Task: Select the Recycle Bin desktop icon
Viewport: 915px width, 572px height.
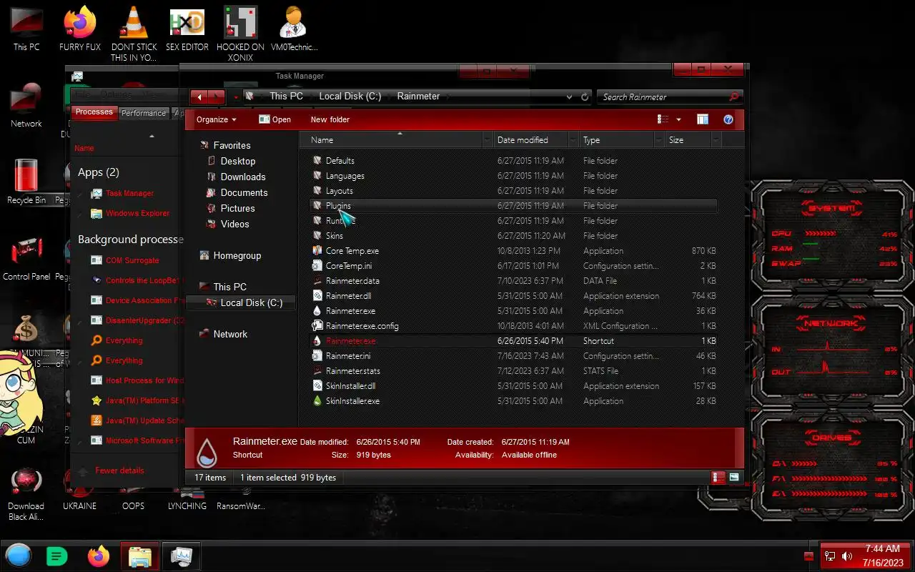Action: click(x=26, y=176)
